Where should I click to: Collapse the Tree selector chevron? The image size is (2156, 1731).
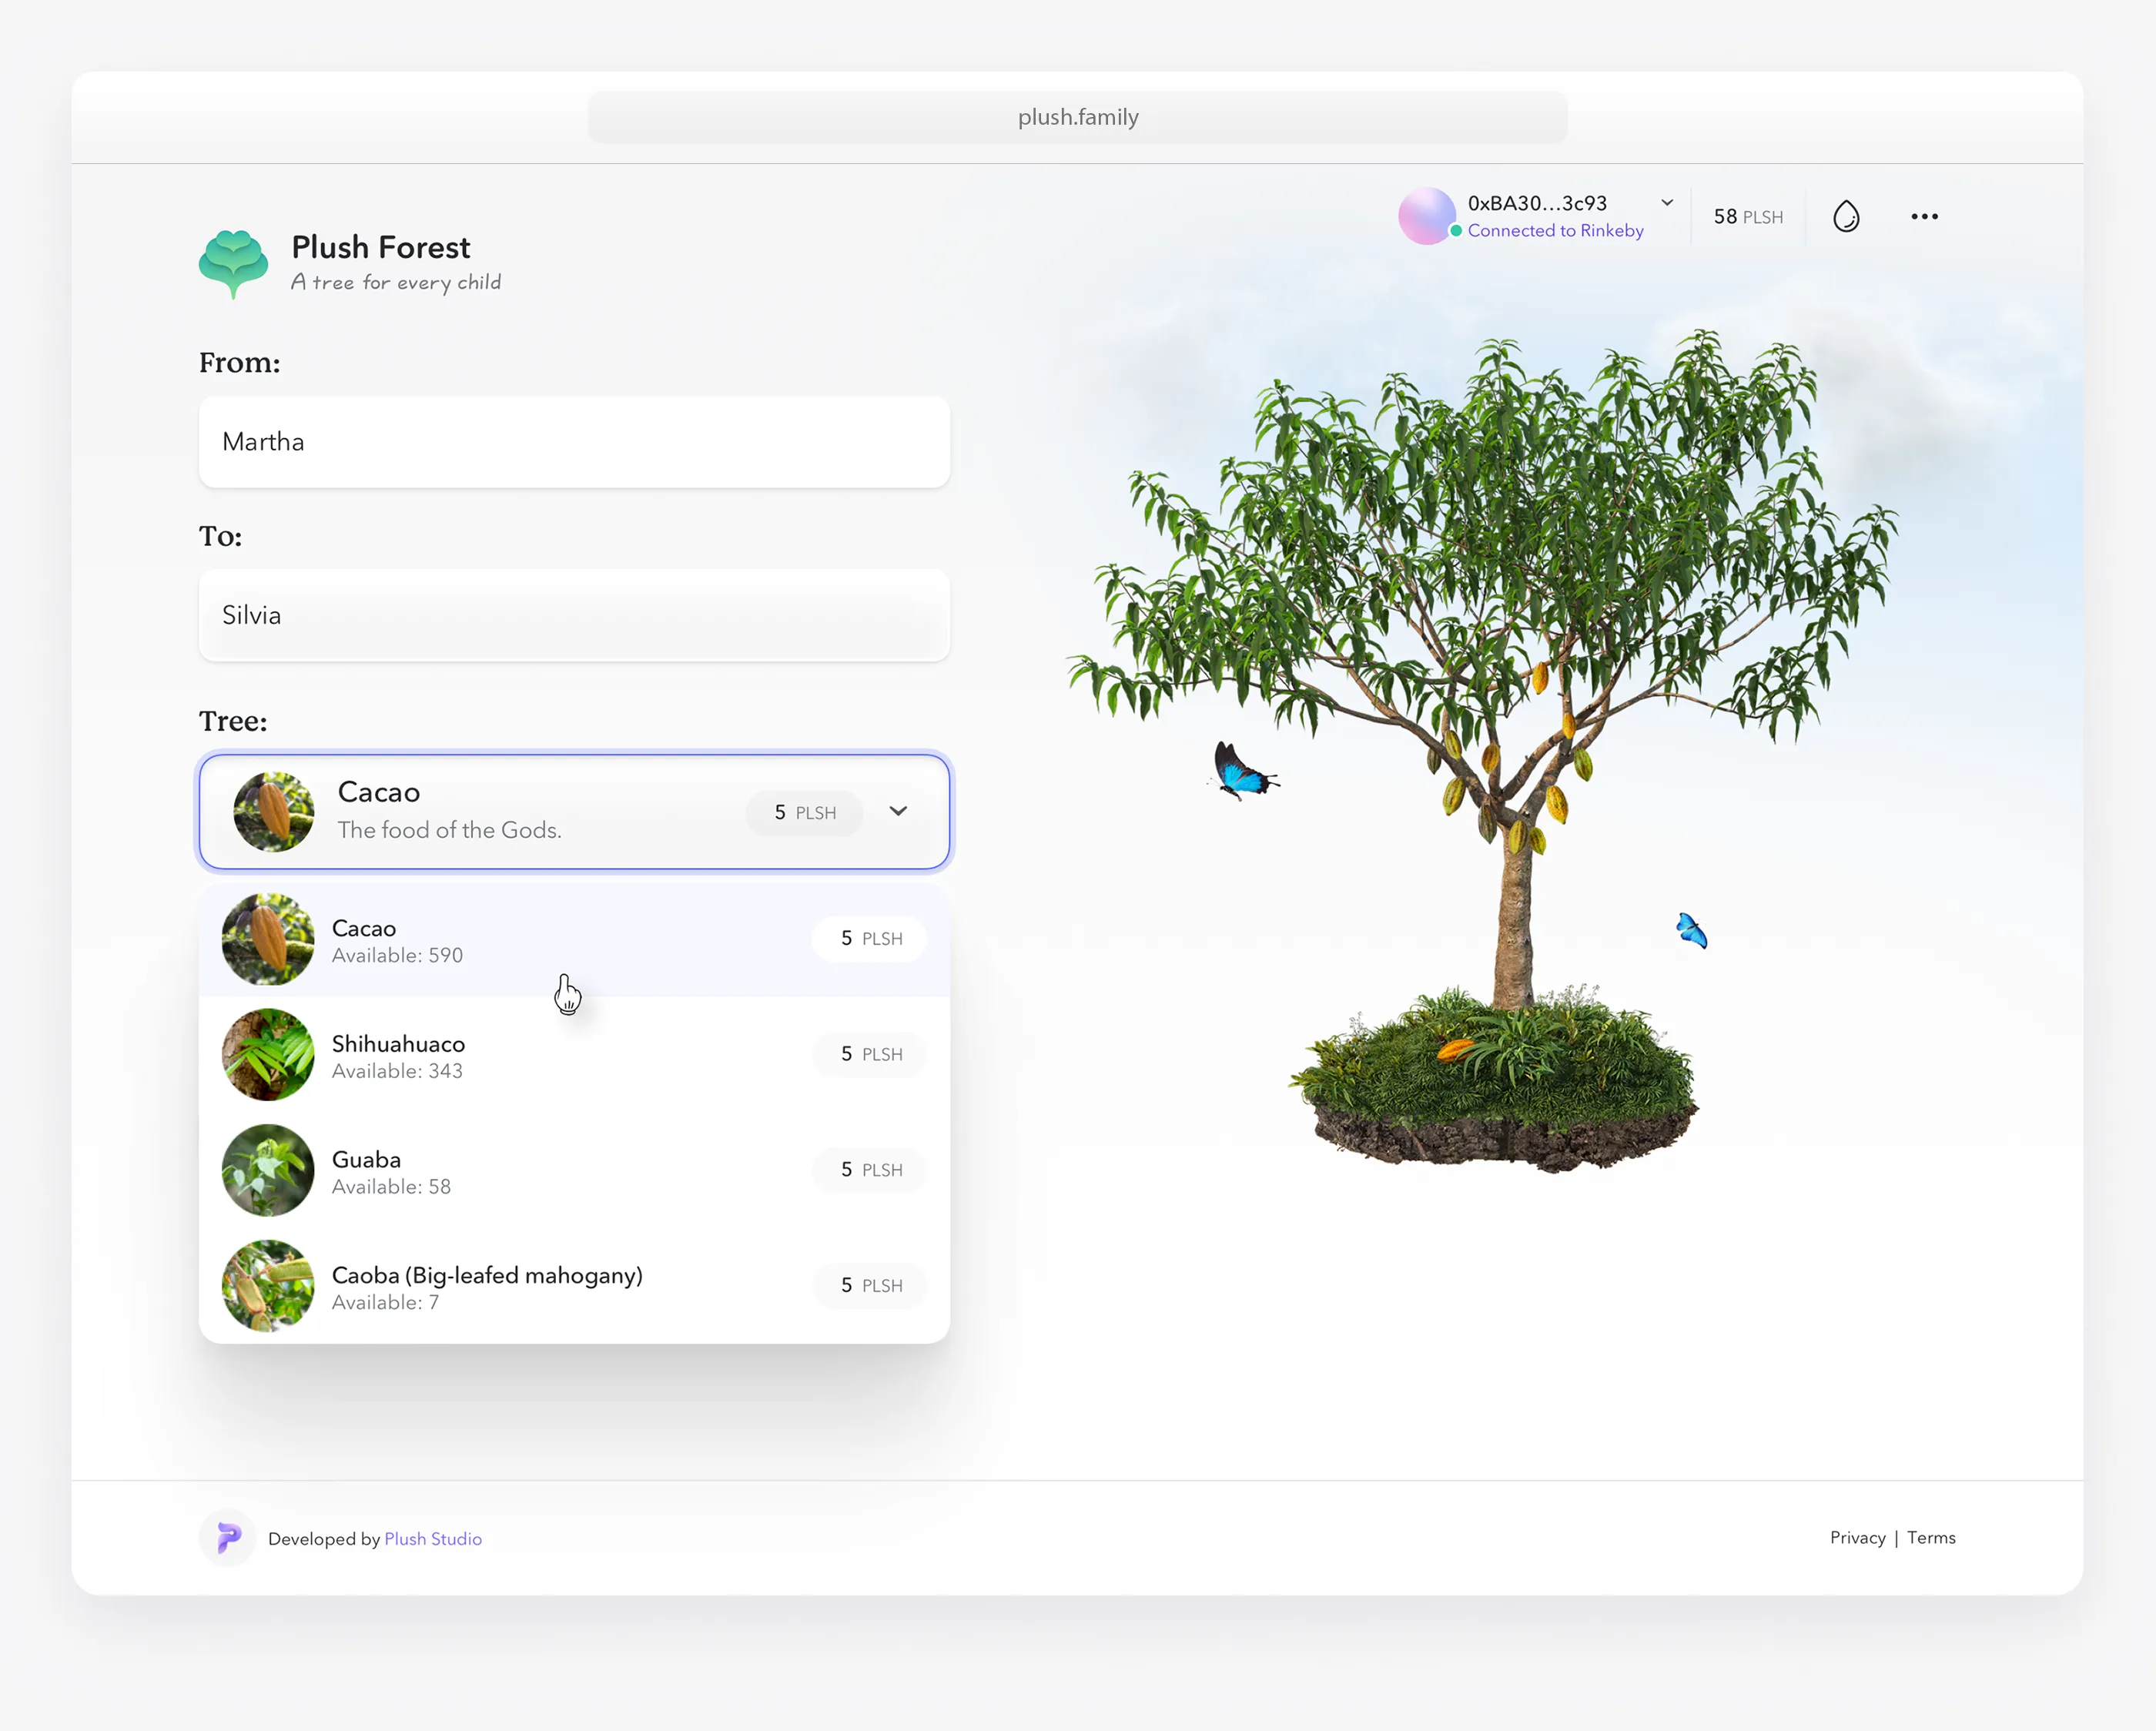898,811
